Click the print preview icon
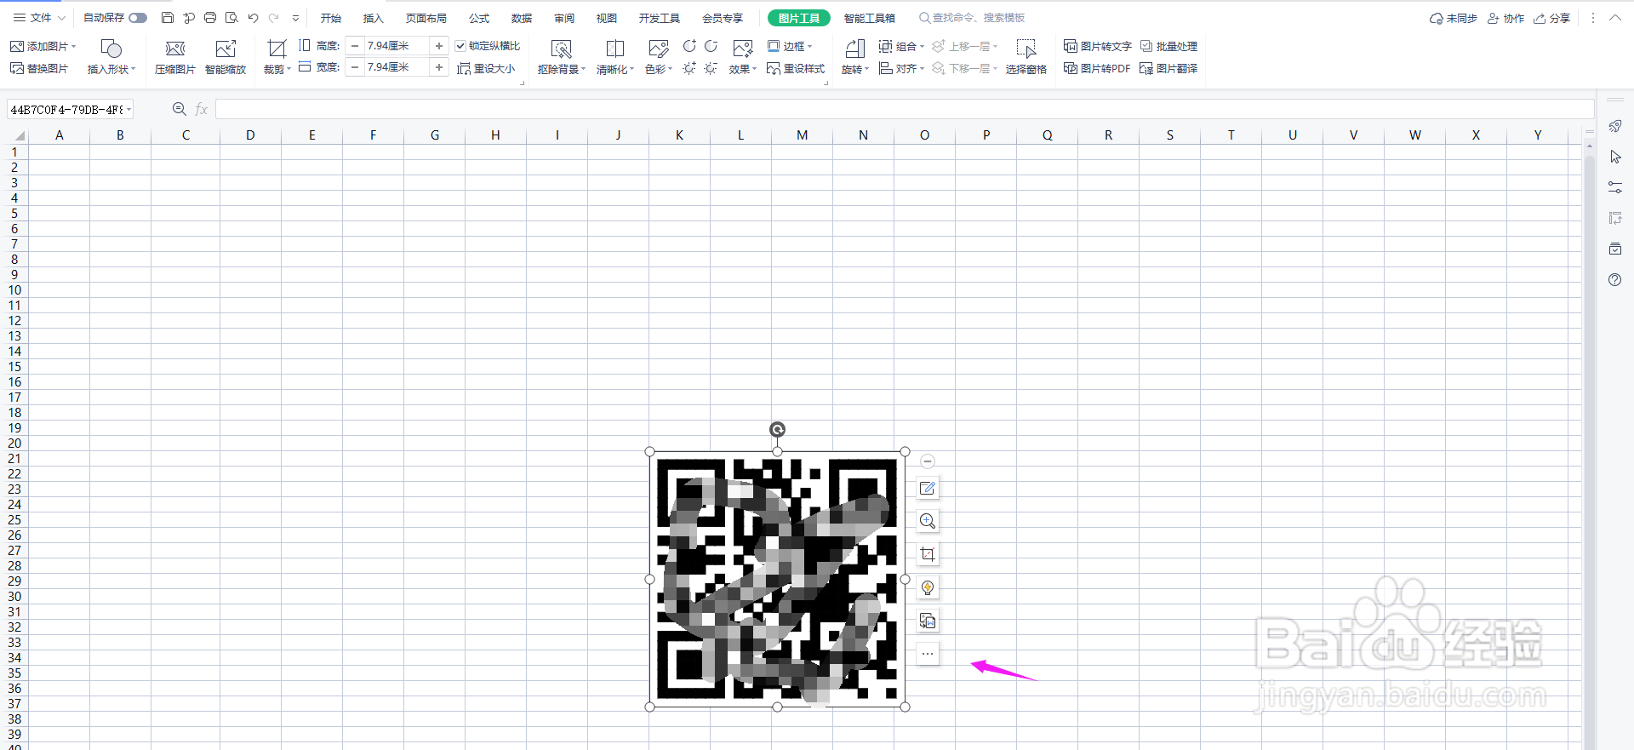1634x750 pixels. (x=231, y=18)
